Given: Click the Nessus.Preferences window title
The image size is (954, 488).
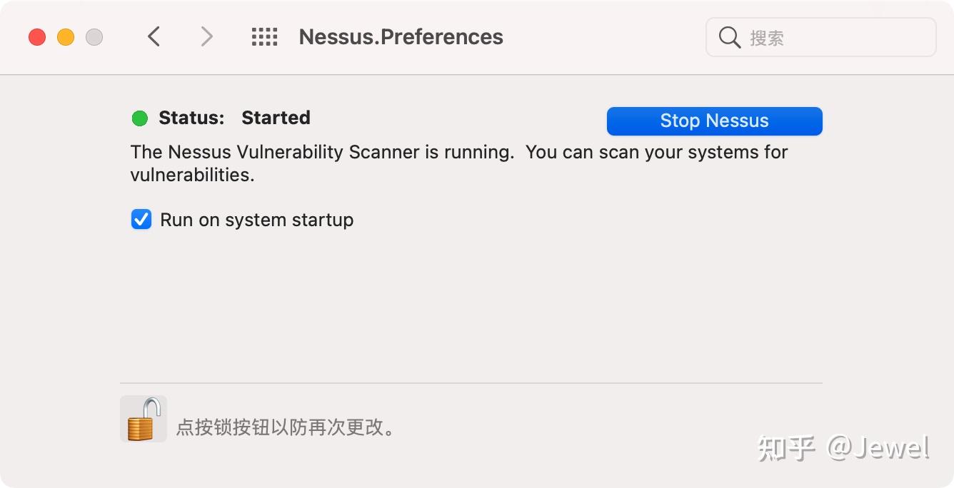Looking at the screenshot, I should 401,37.
